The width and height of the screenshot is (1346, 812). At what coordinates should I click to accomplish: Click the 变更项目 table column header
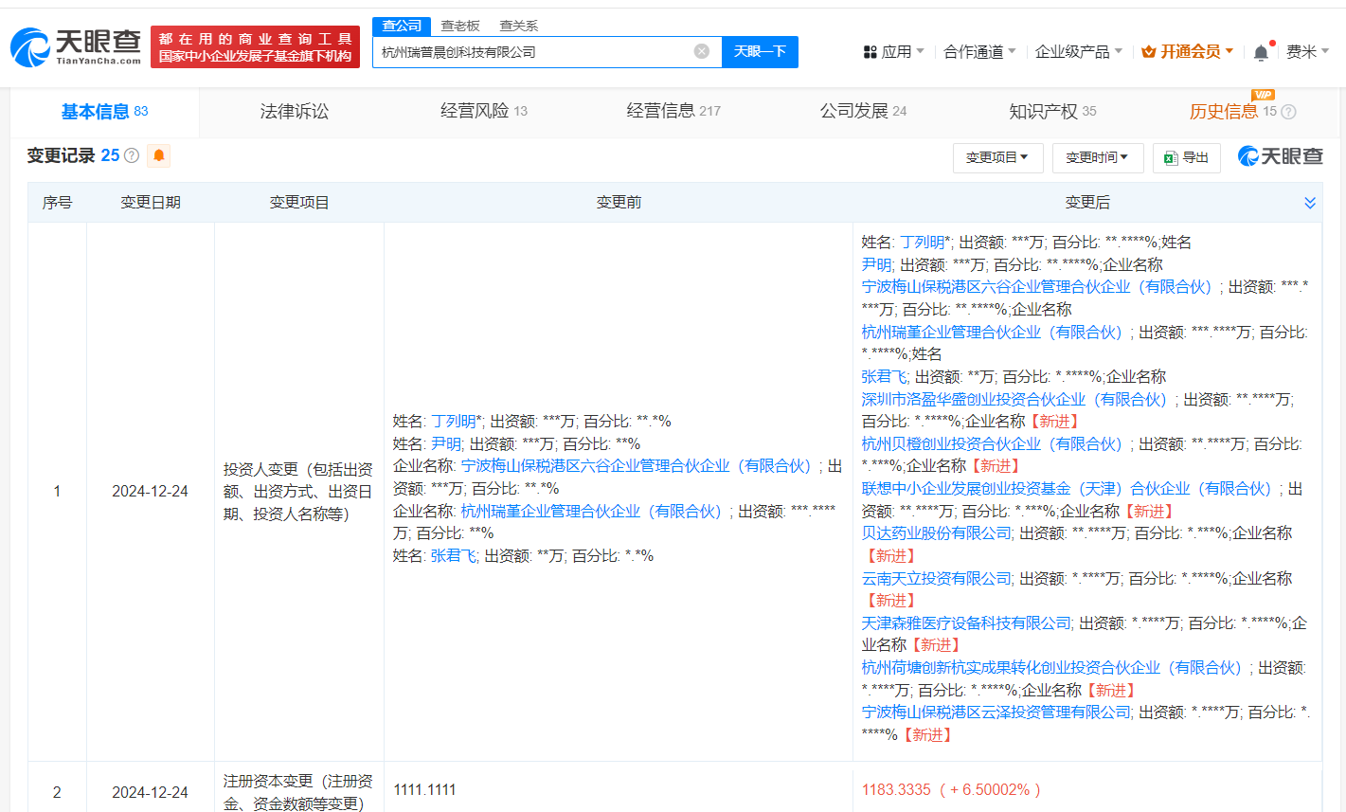tap(299, 203)
